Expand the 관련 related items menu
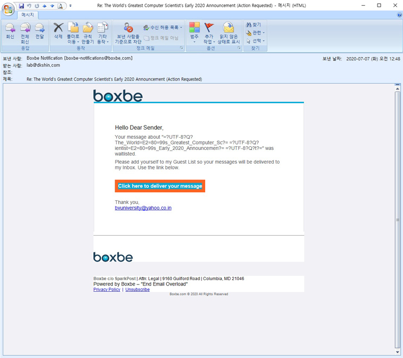Image resolution: width=403 pixels, height=358 pixels. pyautogui.click(x=255, y=33)
